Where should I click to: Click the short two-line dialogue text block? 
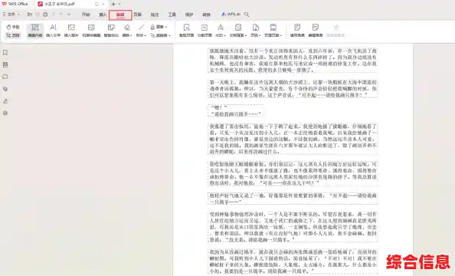(x=236, y=110)
